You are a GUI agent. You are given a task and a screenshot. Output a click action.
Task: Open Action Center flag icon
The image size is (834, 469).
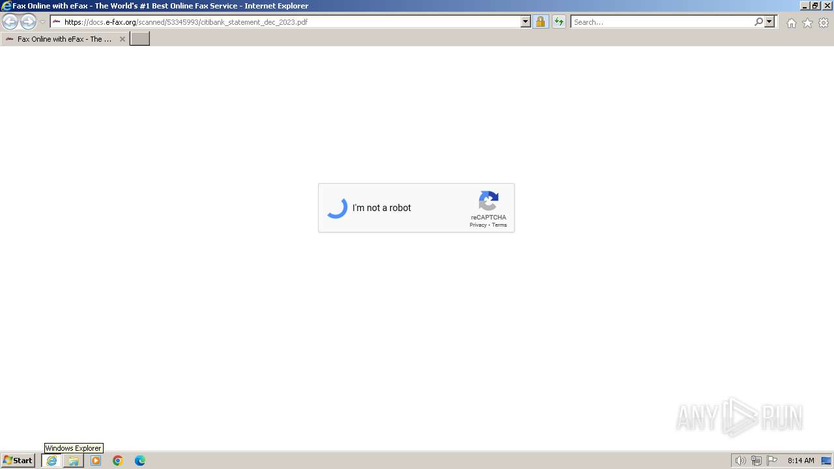[x=772, y=461]
